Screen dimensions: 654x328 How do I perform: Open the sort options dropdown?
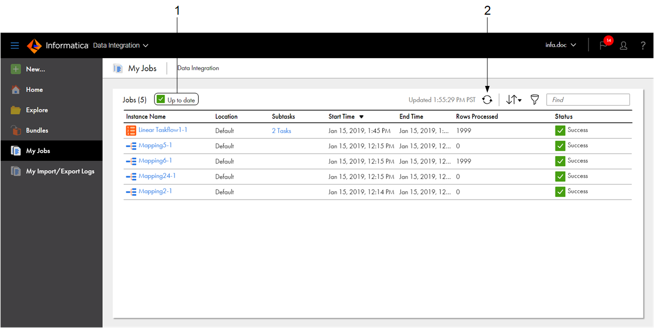[514, 100]
